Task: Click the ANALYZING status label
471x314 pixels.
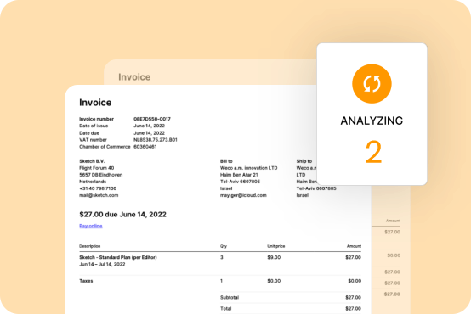Action: (372, 121)
